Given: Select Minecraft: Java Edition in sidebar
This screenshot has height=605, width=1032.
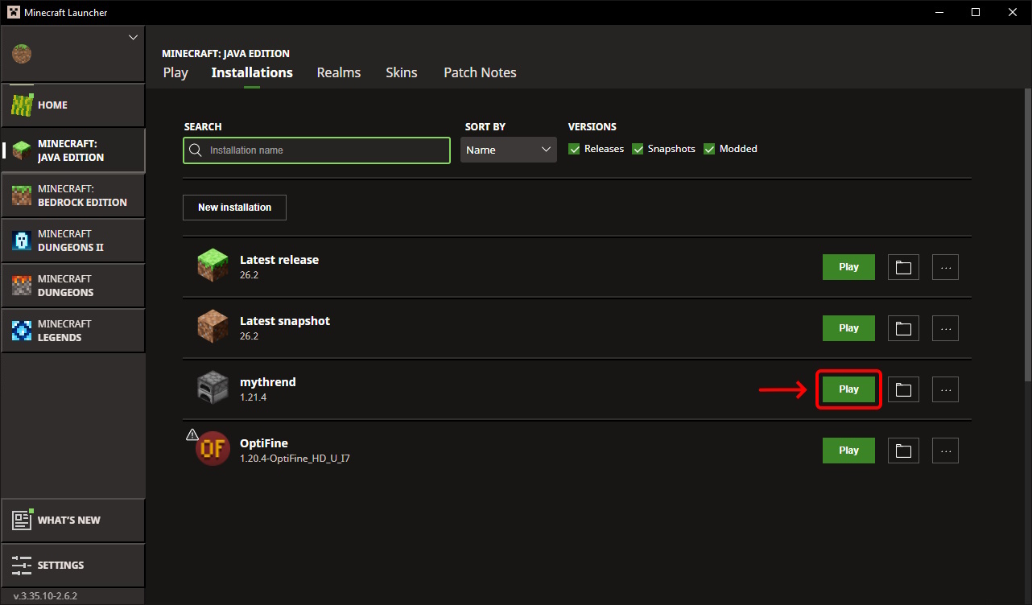Looking at the screenshot, I should [x=72, y=150].
